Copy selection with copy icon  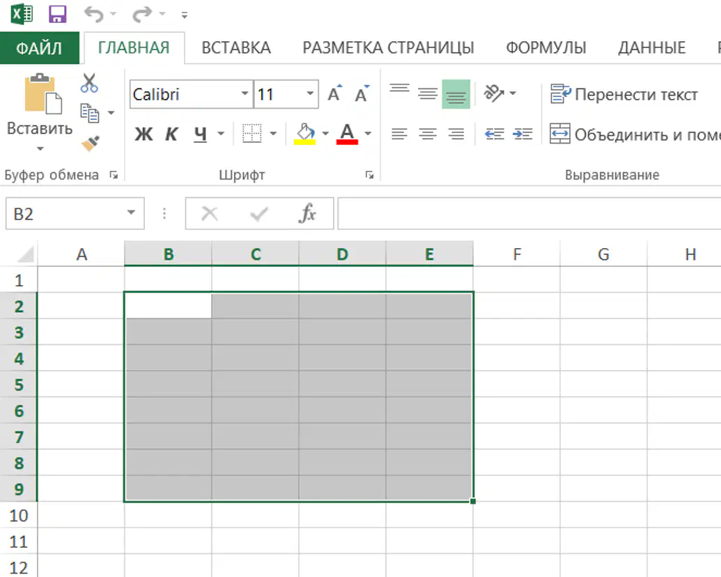click(90, 113)
